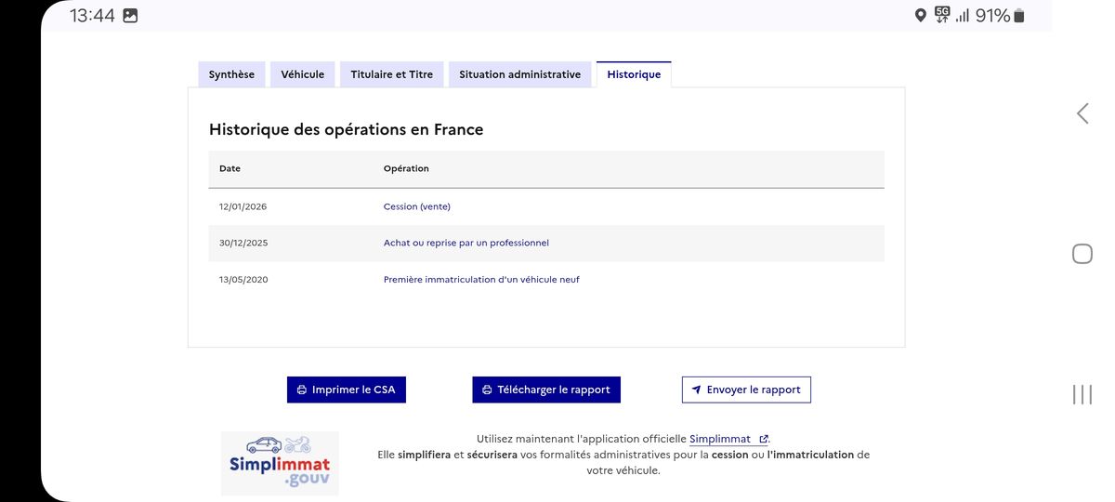Screen dimensions: 1115x502
Task: Tap the Android home button icon
Action: [1082, 254]
